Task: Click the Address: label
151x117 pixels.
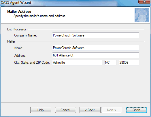Action: click(x=20, y=56)
